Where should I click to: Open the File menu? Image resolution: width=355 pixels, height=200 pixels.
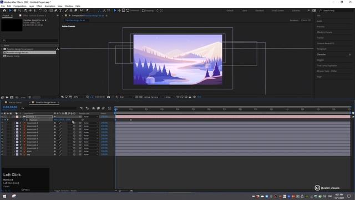[x=3, y=6]
